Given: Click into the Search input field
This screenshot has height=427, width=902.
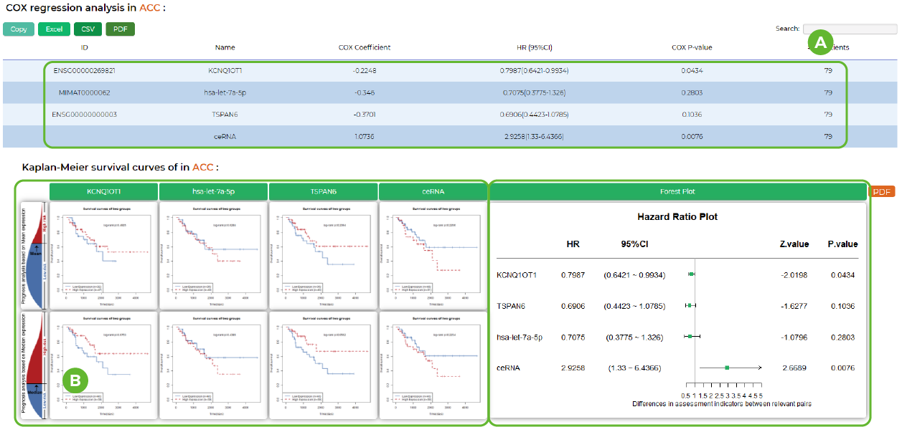Looking at the screenshot, I should point(849,29).
